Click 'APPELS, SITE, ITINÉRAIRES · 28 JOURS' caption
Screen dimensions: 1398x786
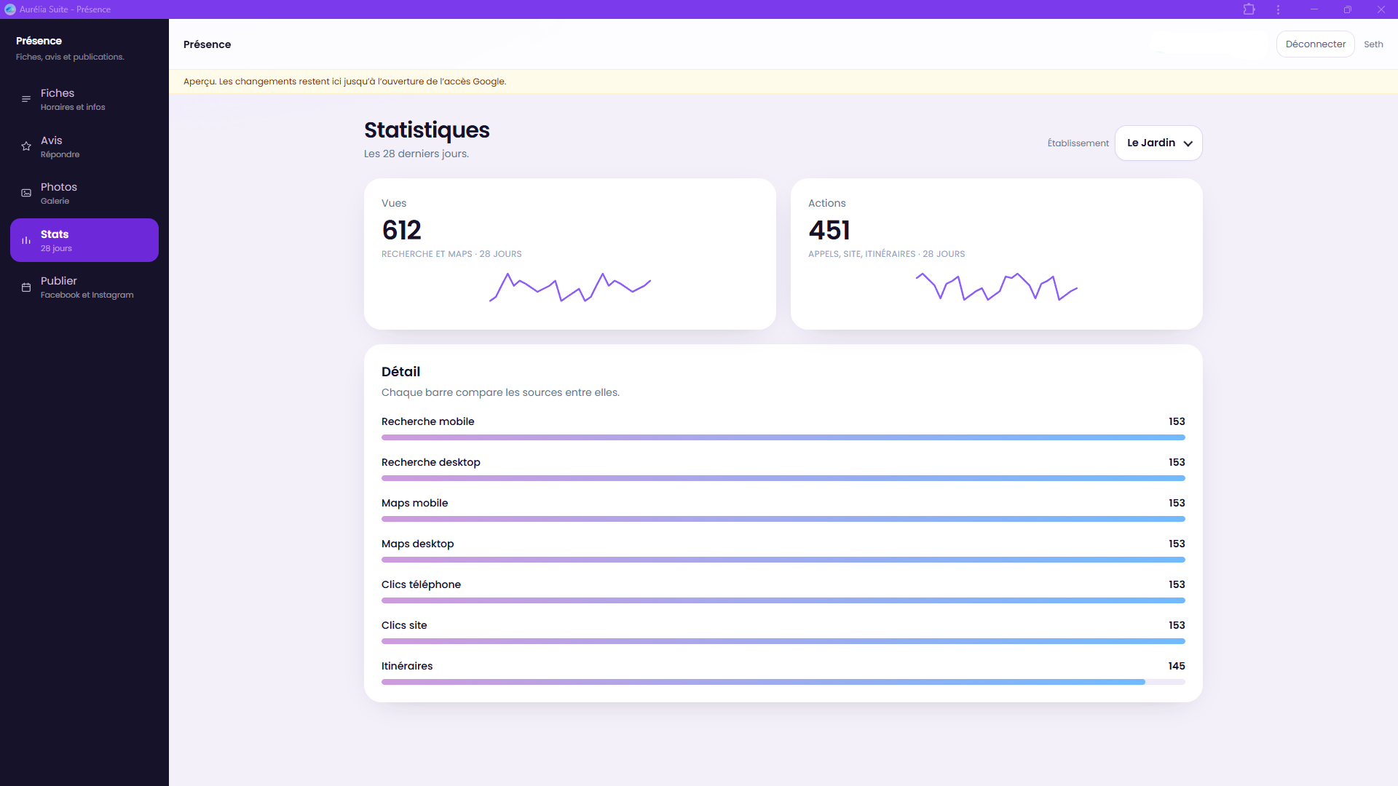pyautogui.click(x=886, y=254)
